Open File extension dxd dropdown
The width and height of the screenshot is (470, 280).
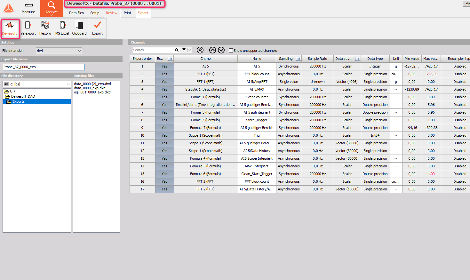(x=59, y=51)
